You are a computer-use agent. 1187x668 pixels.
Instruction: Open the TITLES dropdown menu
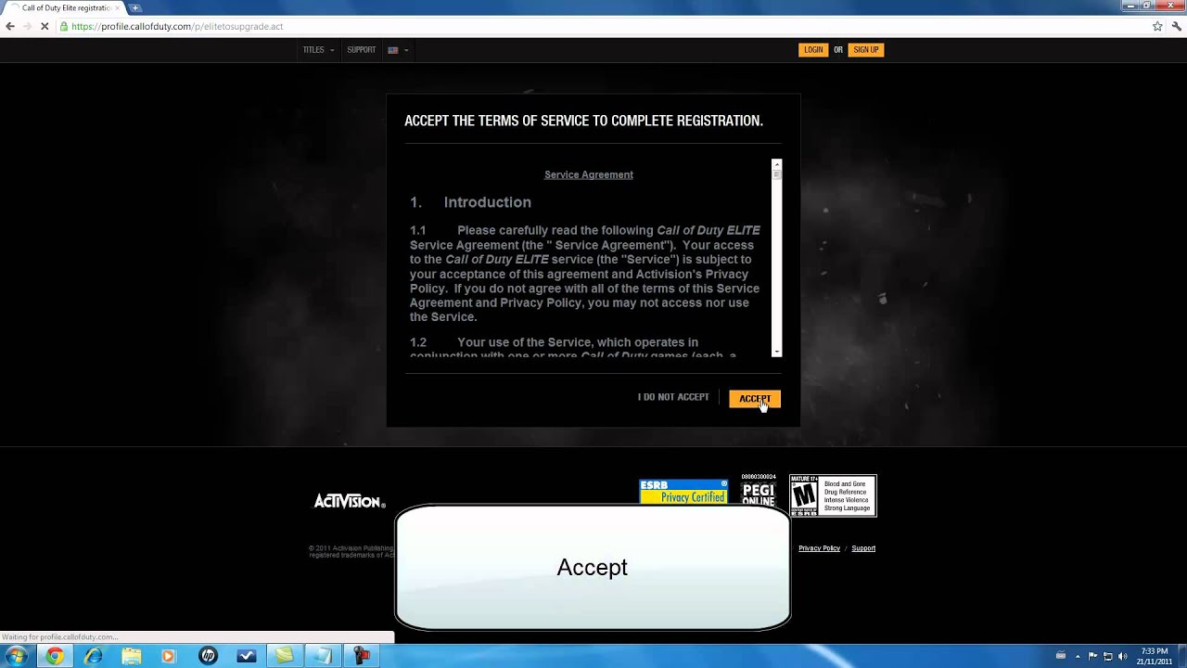click(318, 50)
